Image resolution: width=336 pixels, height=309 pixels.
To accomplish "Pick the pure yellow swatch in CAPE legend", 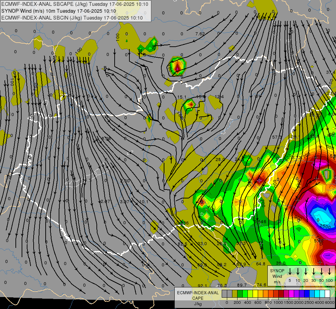I will coord(255,294).
